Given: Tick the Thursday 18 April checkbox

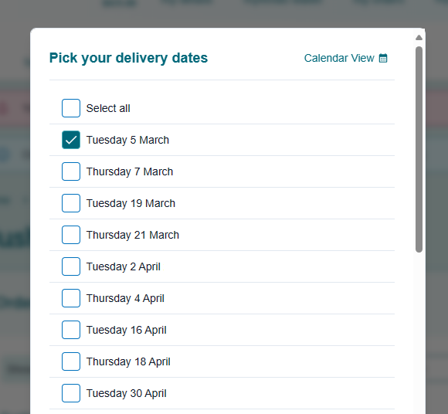Looking at the screenshot, I should pos(71,361).
